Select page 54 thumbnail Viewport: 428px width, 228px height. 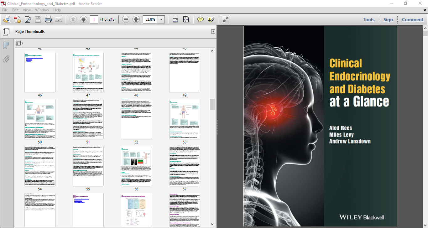coord(40,166)
